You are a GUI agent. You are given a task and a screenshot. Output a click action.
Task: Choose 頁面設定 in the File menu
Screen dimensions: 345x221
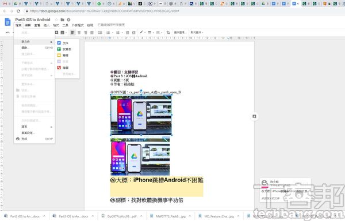pyautogui.click(x=34, y=133)
